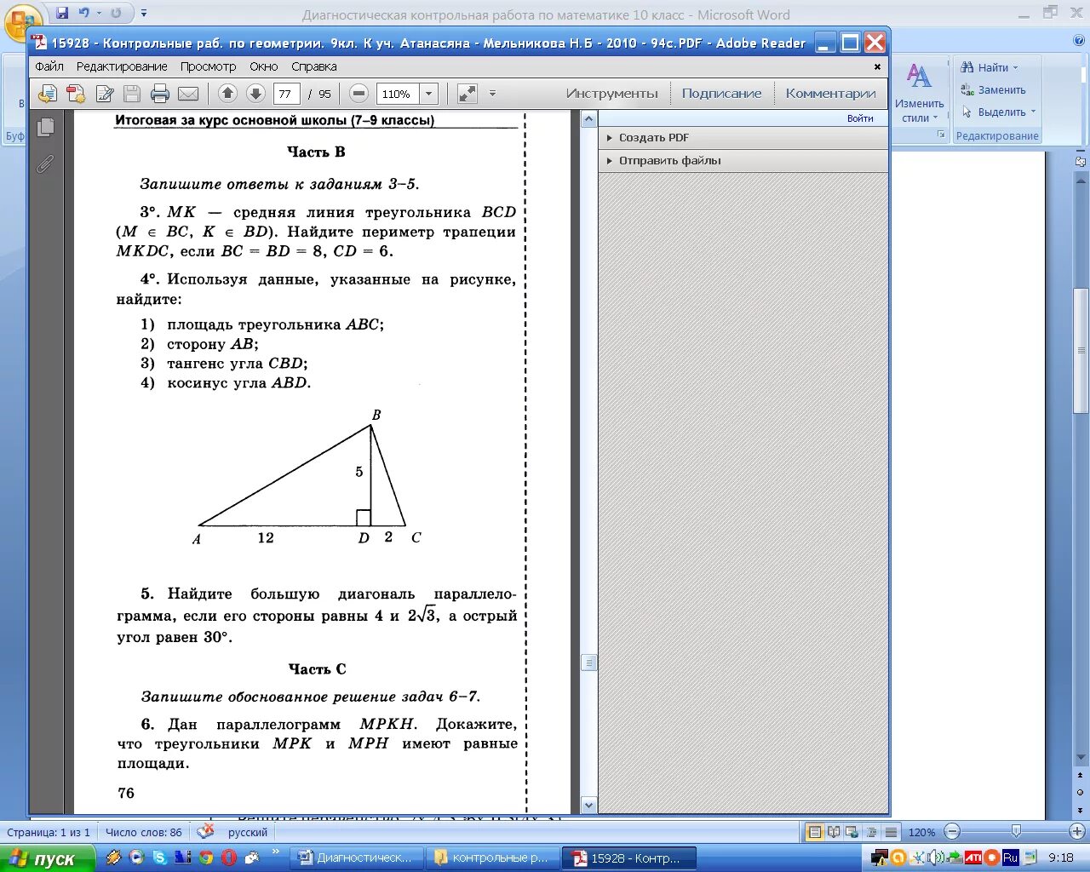Screen dimensions: 1090x872
Task: Switch to контрольные р... folder taskbar button
Action: [x=493, y=858]
